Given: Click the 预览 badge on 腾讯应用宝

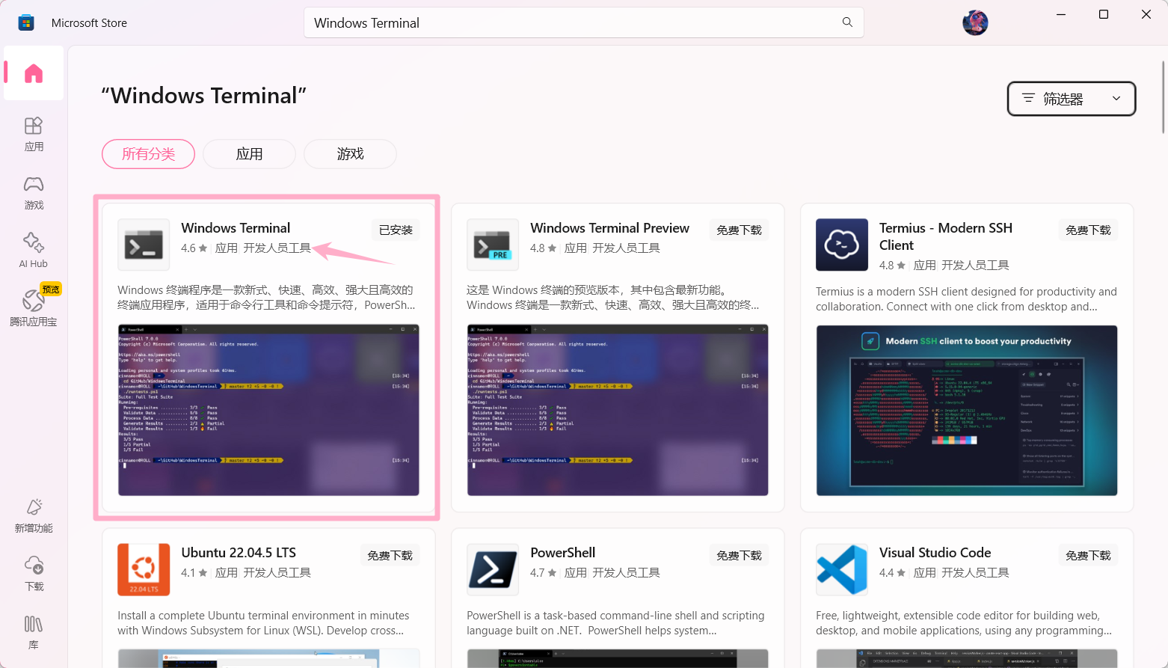Looking at the screenshot, I should pyautogui.click(x=51, y=289).
